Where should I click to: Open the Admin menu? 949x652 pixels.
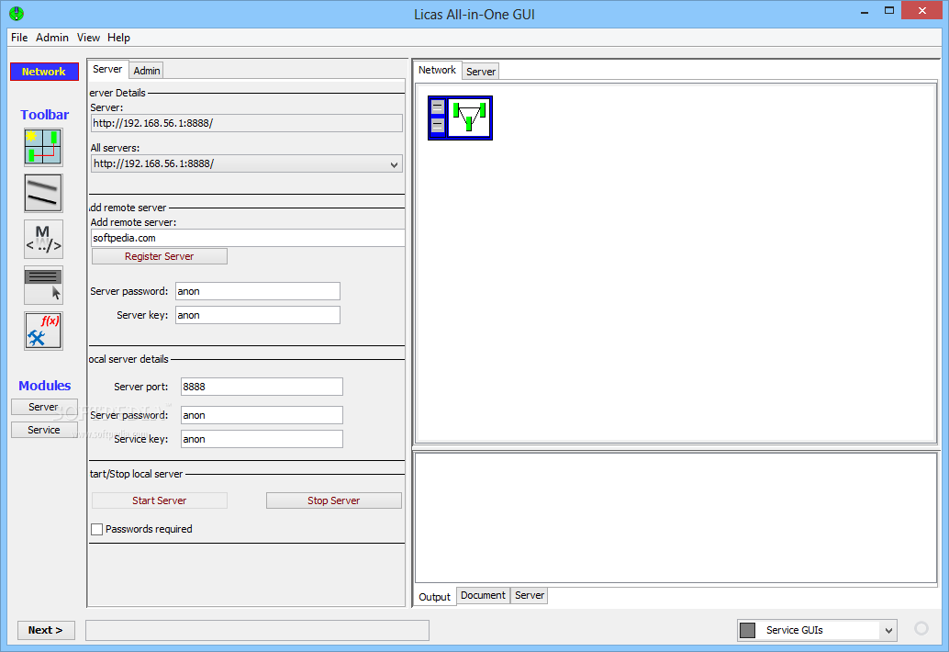click(x=52, y=38)
